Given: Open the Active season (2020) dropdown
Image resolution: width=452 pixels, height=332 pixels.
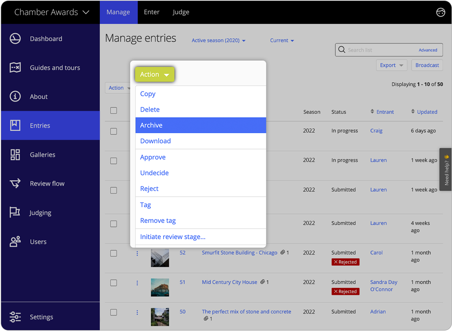Looking at the screenshot, I should tap(219, 40).
